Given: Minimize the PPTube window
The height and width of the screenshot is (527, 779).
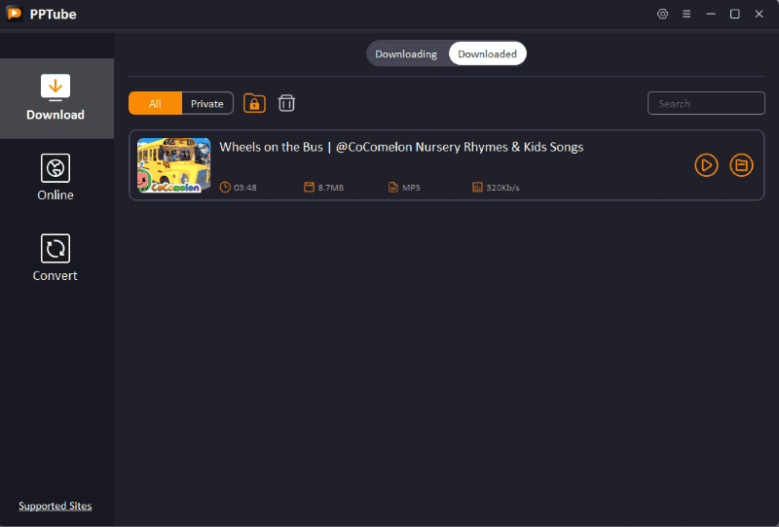Looking at the screenshot, I should pos(711,14).
